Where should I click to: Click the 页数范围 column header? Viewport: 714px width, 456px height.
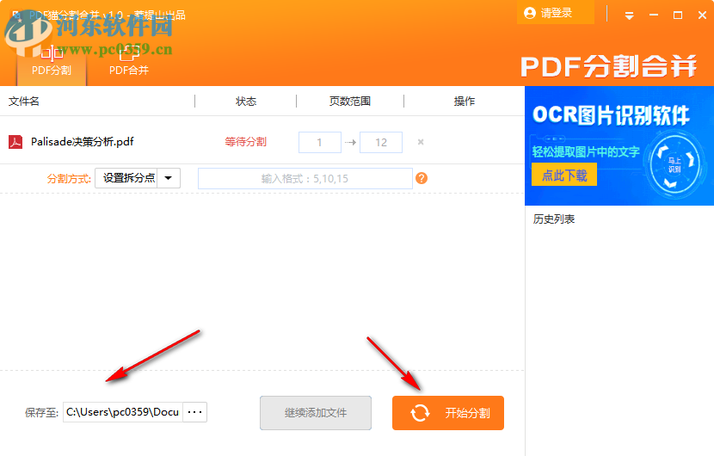tap(350, 102)
